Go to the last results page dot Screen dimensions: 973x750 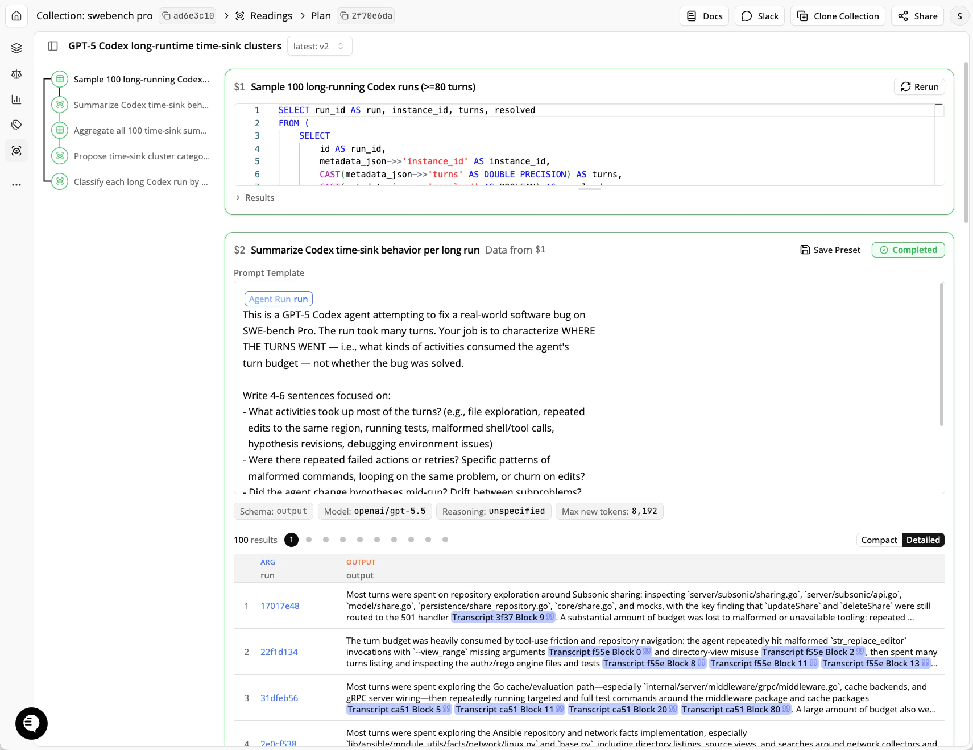(x=445, y=540)
